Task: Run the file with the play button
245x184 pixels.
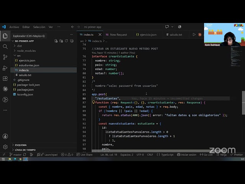Action: [194, 34]
